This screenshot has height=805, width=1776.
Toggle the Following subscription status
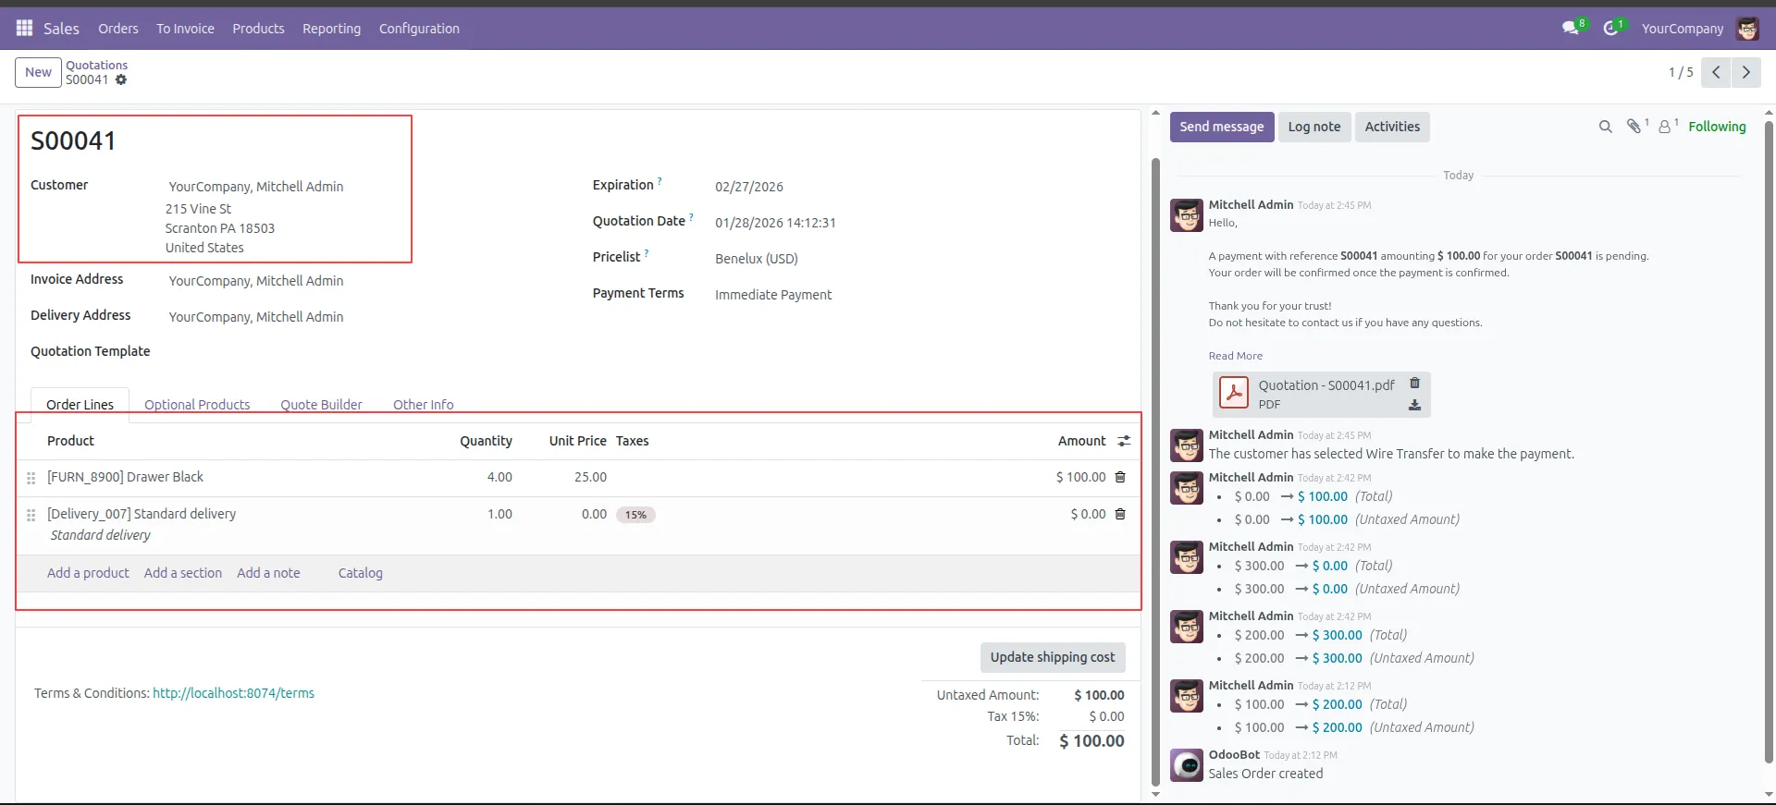point(1717,127)
